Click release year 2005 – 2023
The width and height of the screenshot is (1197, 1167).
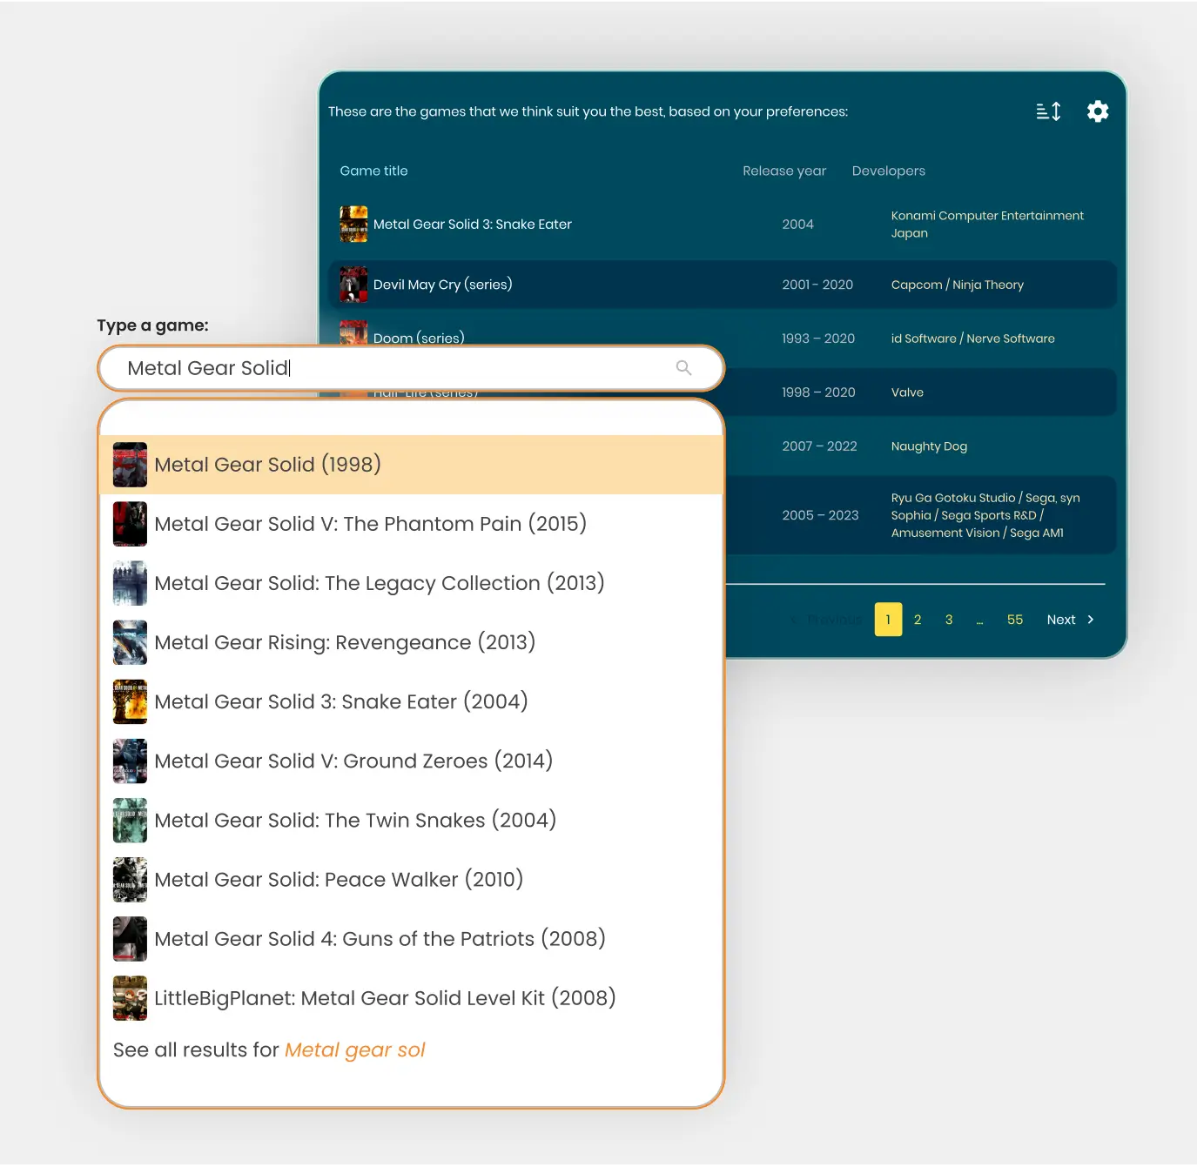pyautogui.click(x=820, y=515)
